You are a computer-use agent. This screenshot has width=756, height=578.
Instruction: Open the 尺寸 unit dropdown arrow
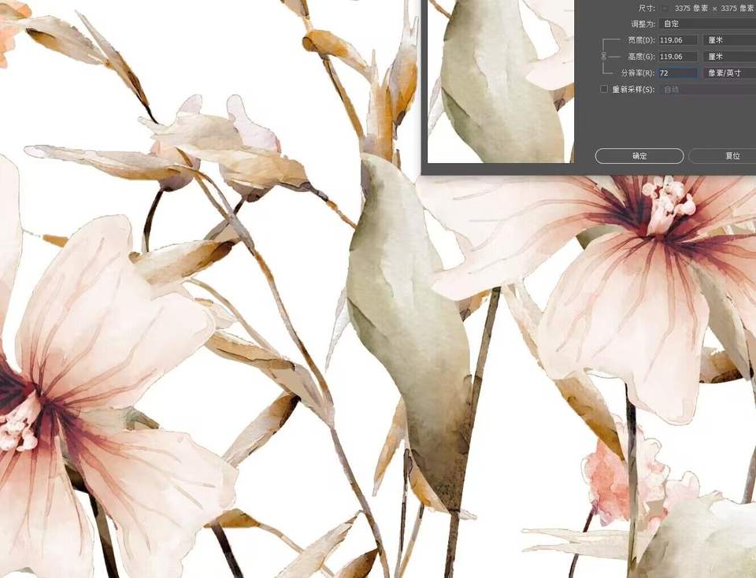tap(665, 8)
